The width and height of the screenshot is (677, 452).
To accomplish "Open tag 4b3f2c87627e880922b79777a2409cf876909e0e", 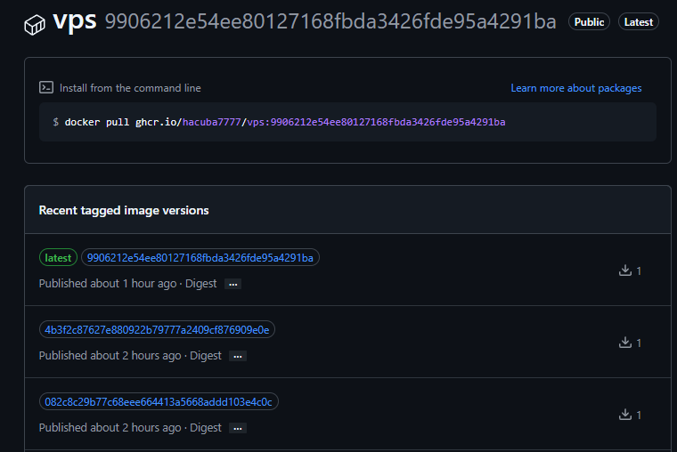I will 157,330.
